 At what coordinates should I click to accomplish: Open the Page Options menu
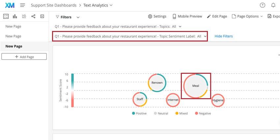click(x=248, y=16)
